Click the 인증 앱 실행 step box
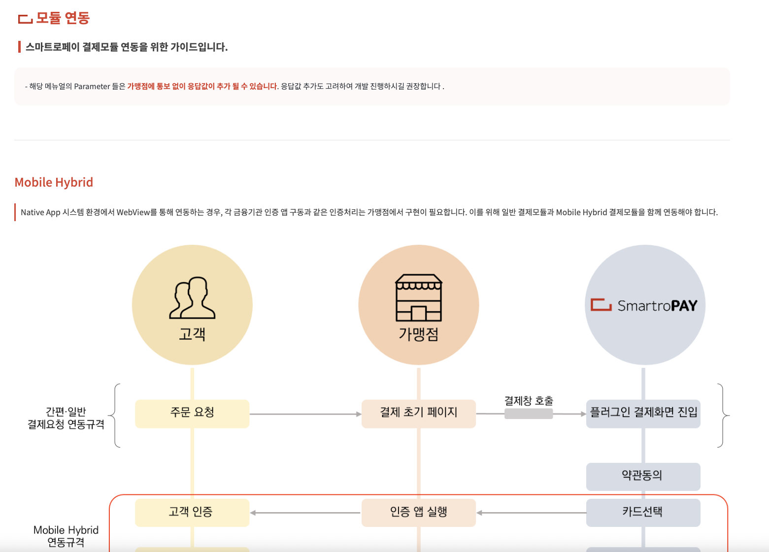 point(419,513)
